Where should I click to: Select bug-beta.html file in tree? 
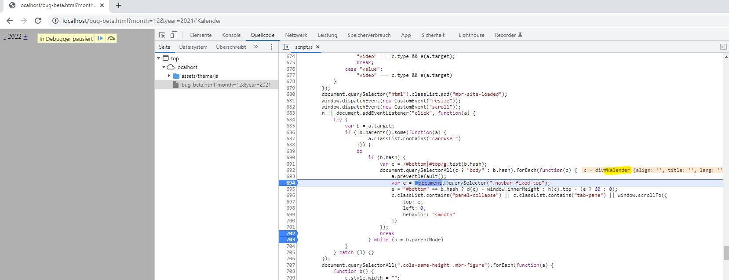pyautogui.click(x=226, y=85)
